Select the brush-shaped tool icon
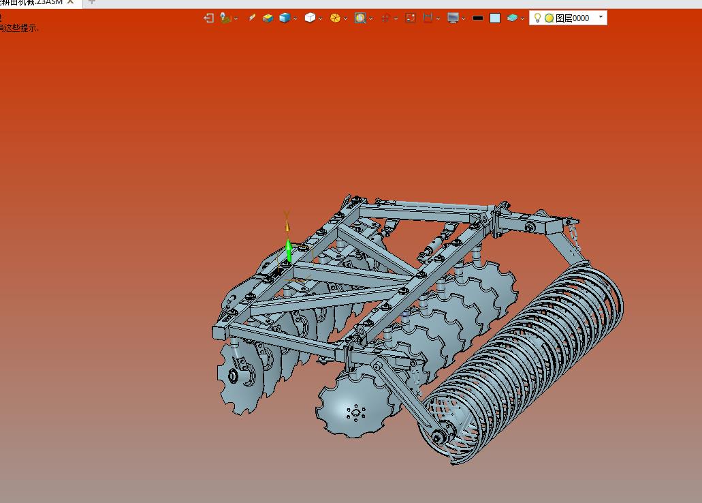The image size is (702, 503). pos(252,18)
